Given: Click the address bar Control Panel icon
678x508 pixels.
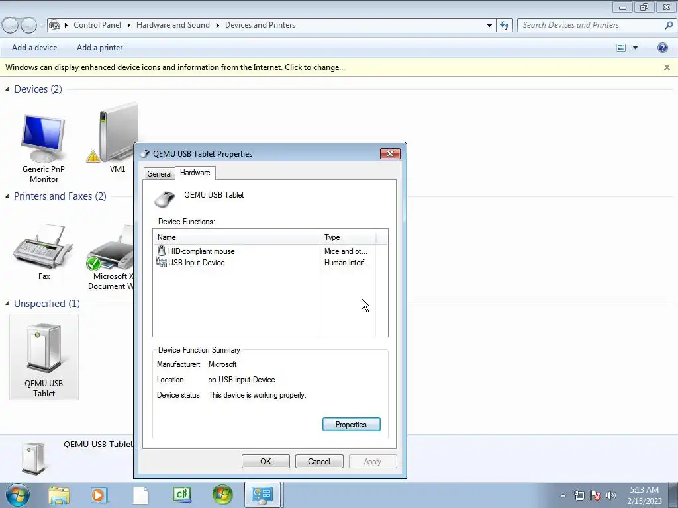Looking at the screenshot, I should click(54, 25).
